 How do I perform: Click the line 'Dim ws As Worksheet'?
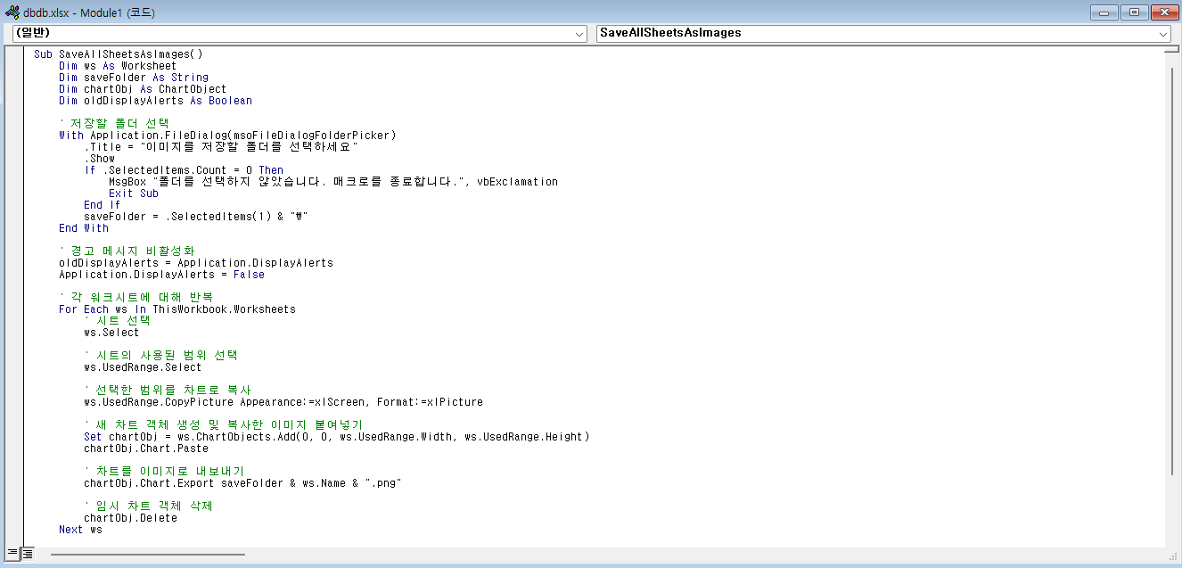pyautogui.click(x=118, y=66)
